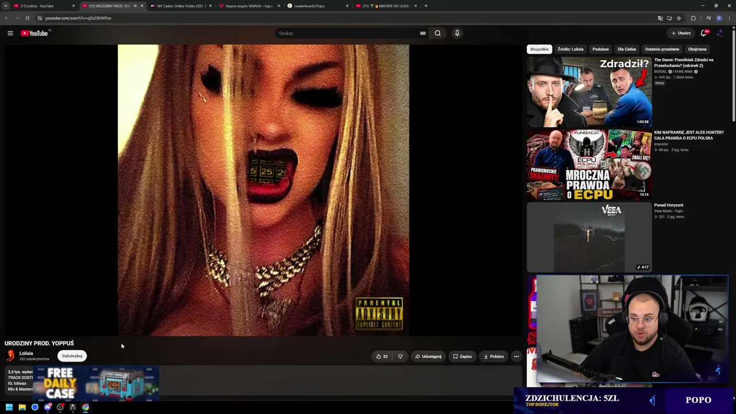This screenshot has height=414, width=736.
Task: Select the Źródło: Lolisia filter chip
Action: pos(570,49)
